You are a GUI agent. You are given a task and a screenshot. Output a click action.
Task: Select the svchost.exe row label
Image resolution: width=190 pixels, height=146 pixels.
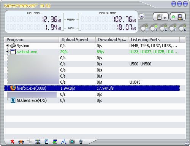[27, 52]
